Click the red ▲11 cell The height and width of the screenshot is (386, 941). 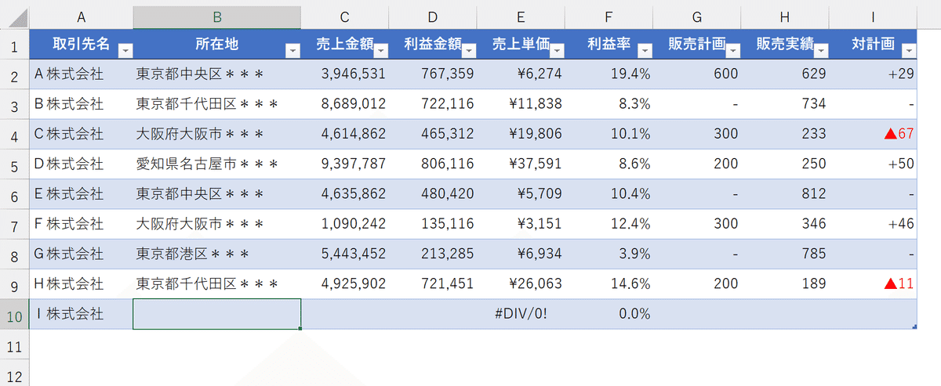click(873, 284)
